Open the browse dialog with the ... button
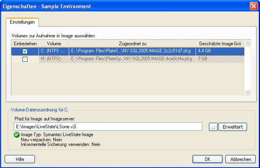260x168 pixels. (213, 127)
